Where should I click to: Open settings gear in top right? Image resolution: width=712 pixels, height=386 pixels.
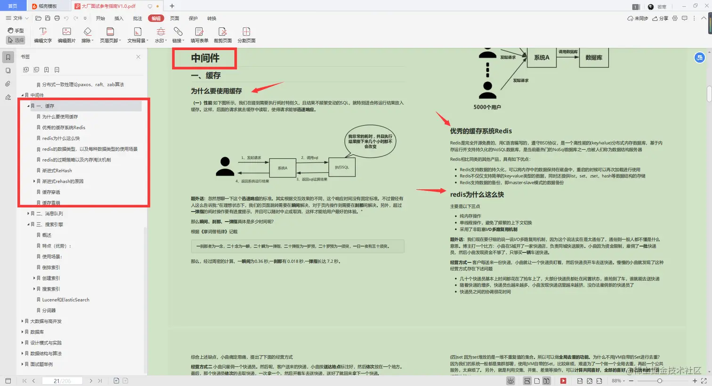point(675,18)
